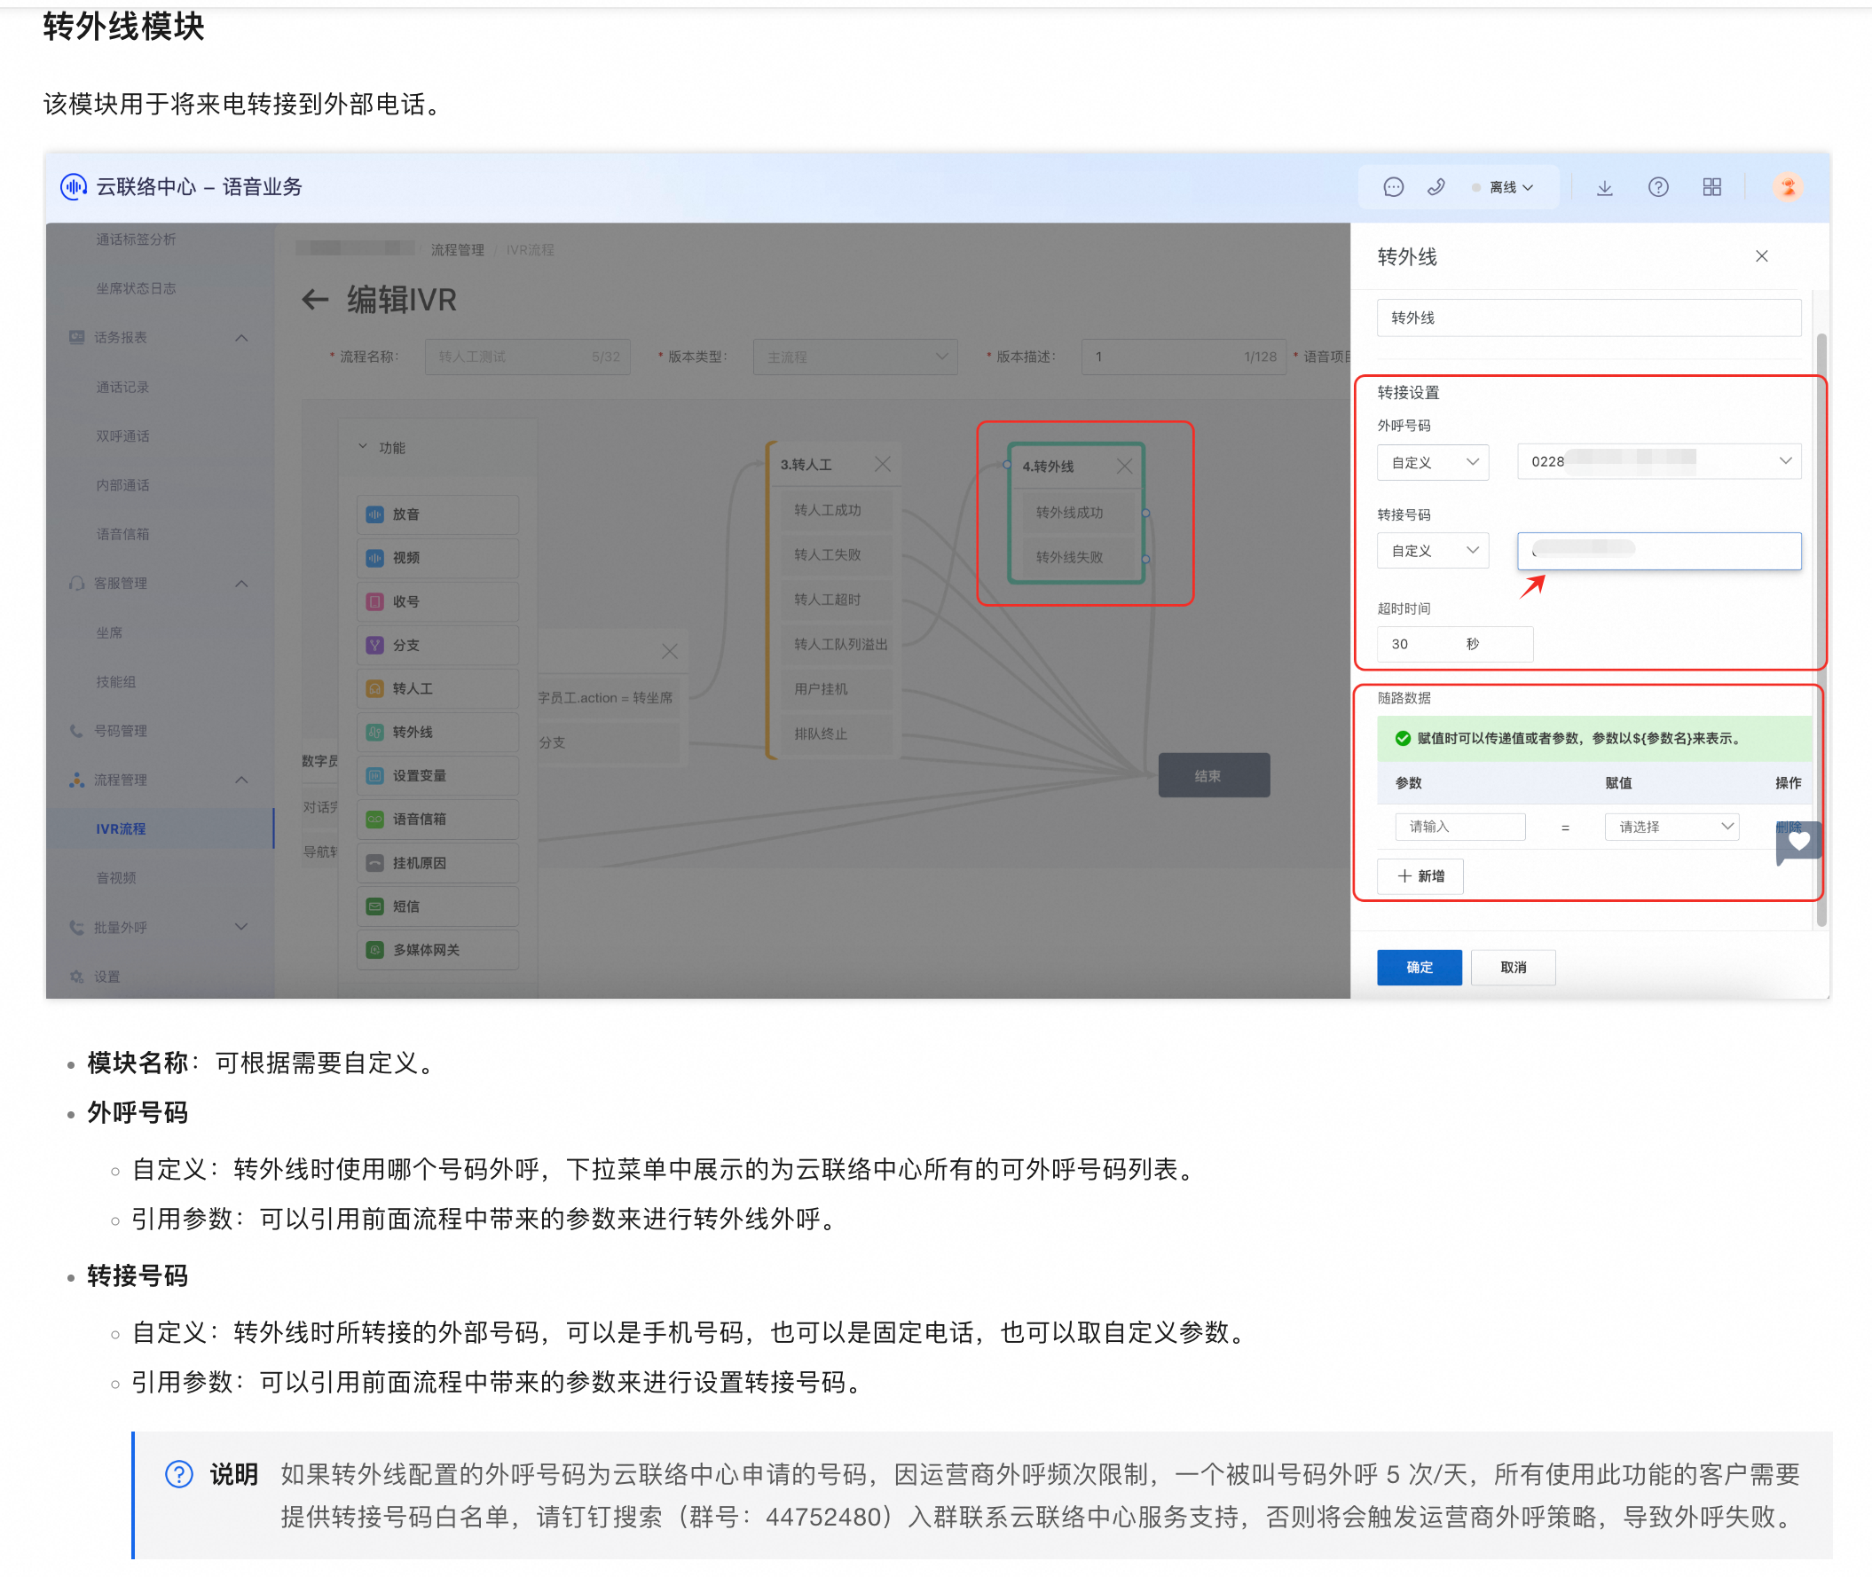1872x1577 pixels.
Task: Open the apps grid icon
Action: pos(1711,187)
